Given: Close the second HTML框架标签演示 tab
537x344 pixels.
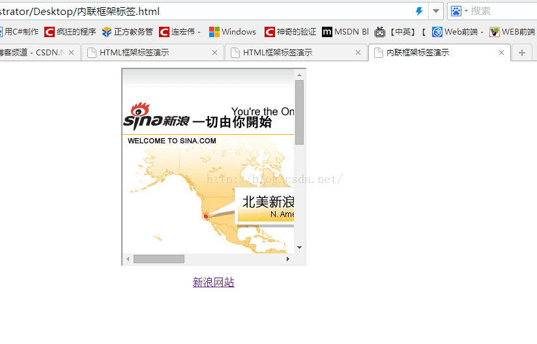Looking at the screenshot, I should coord(358,52).
